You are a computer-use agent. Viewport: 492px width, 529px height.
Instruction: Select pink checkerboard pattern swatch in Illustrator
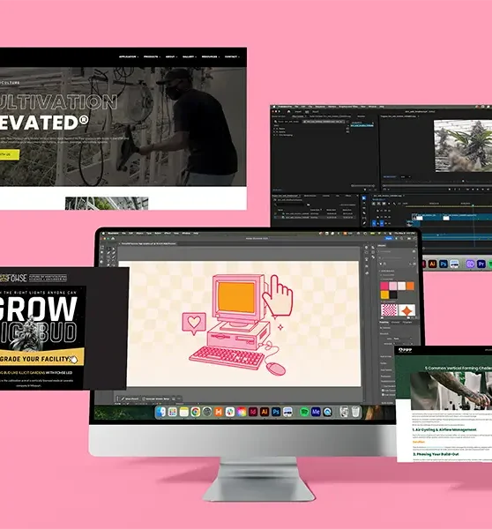click(390, 309)
